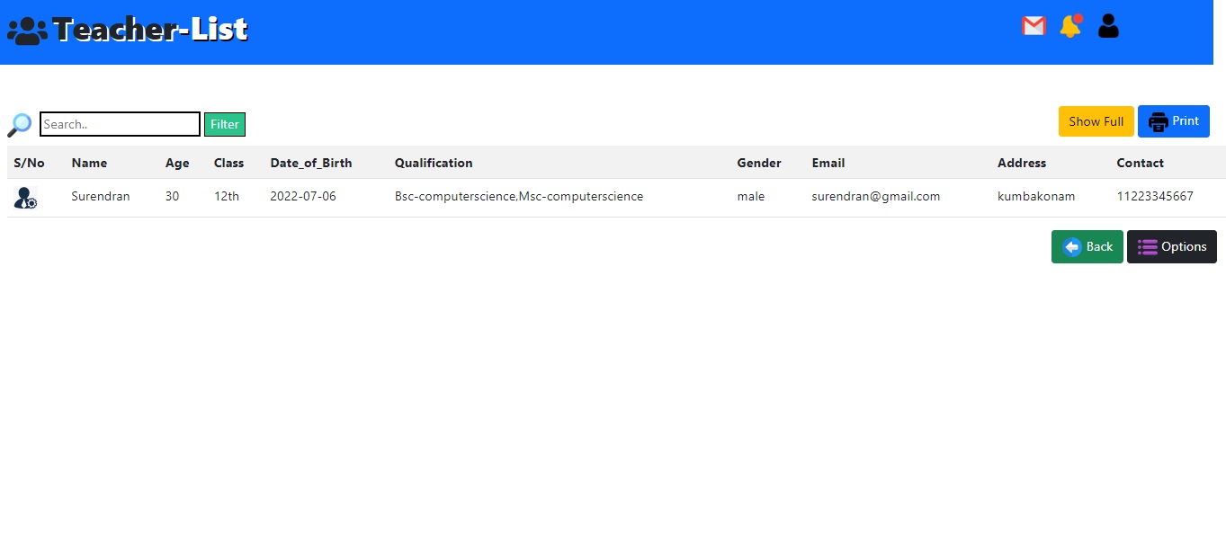Viewport: 1226px width, 560px height.
Task: Click the Date_of_Birth column header
Action: 311,163
